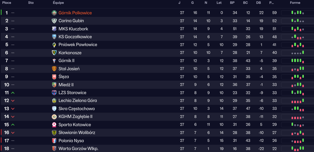Sort the table by the DB column
Screen dimensions: 314x152
tap(258, 3)
